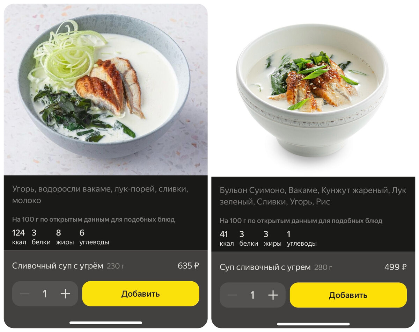Decrease quantity of the 635 ₽ soup
Image resolution: width=419 pixels, height=332 pixels.
pos(24,294)
